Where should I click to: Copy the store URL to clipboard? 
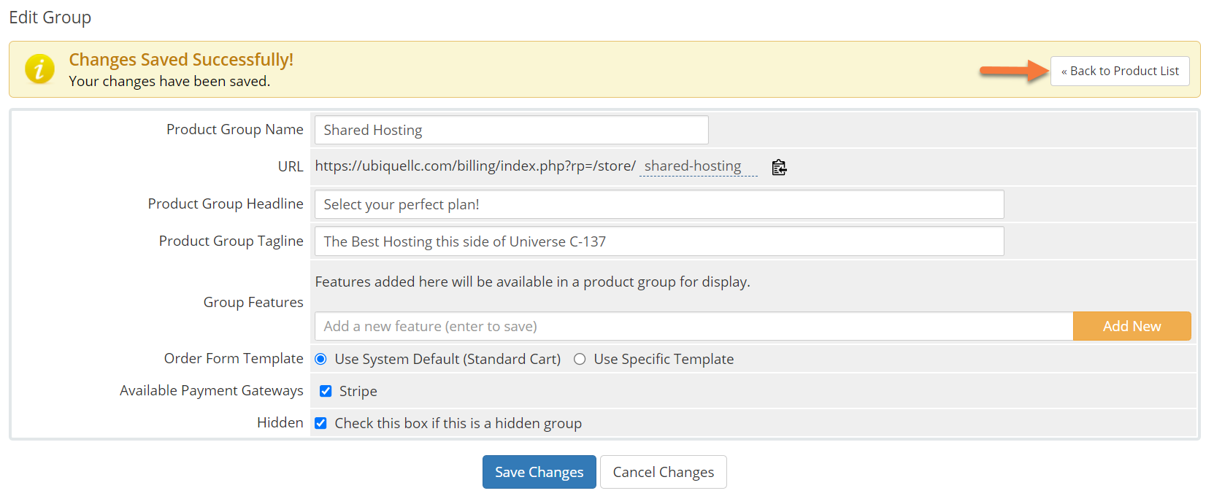tap(779, 167)
